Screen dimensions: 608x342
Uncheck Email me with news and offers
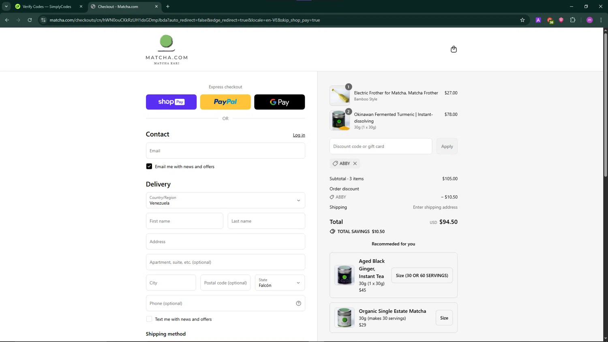point(149,167)
